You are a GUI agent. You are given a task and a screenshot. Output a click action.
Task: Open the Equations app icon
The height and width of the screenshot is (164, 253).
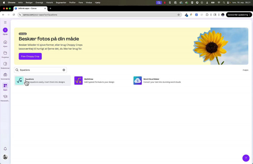(19, 80)
